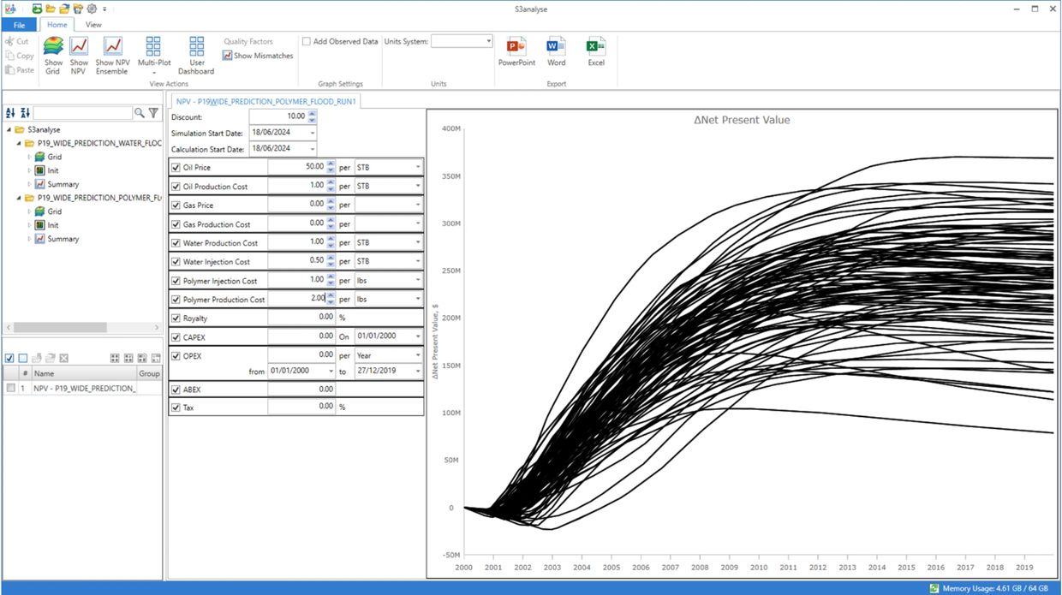
Task: Enable the Add Observed Data checkbox
Action: tap(307, 41)
